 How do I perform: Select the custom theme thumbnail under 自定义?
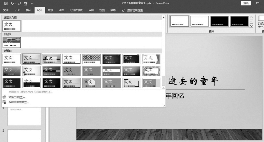[x=12, y=43]
